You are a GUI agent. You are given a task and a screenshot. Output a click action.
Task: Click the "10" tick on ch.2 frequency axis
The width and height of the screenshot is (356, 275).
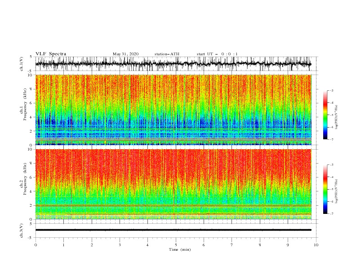30,149
